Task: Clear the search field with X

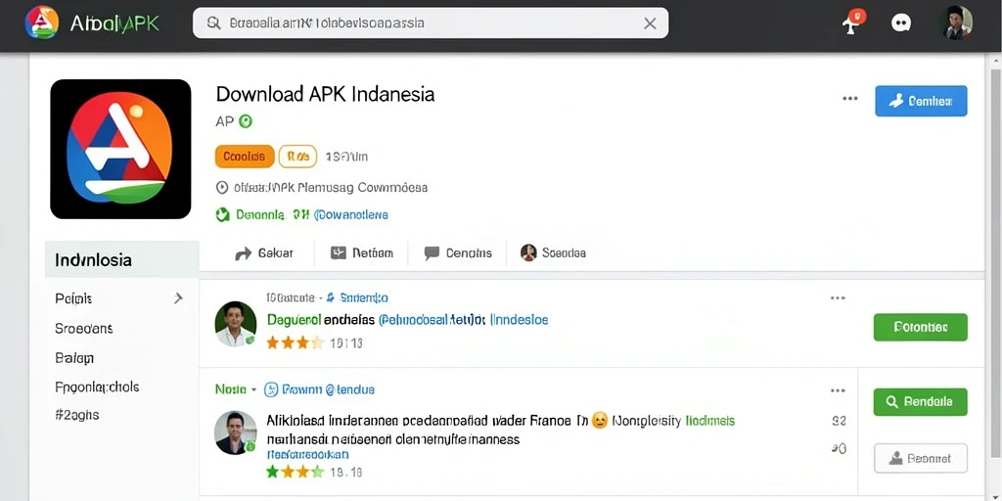Action: [x=650, y=23]
